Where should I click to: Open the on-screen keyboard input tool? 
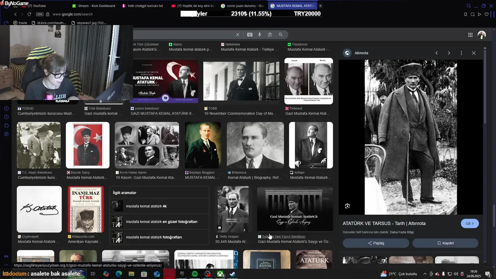(x=250, y=34)
